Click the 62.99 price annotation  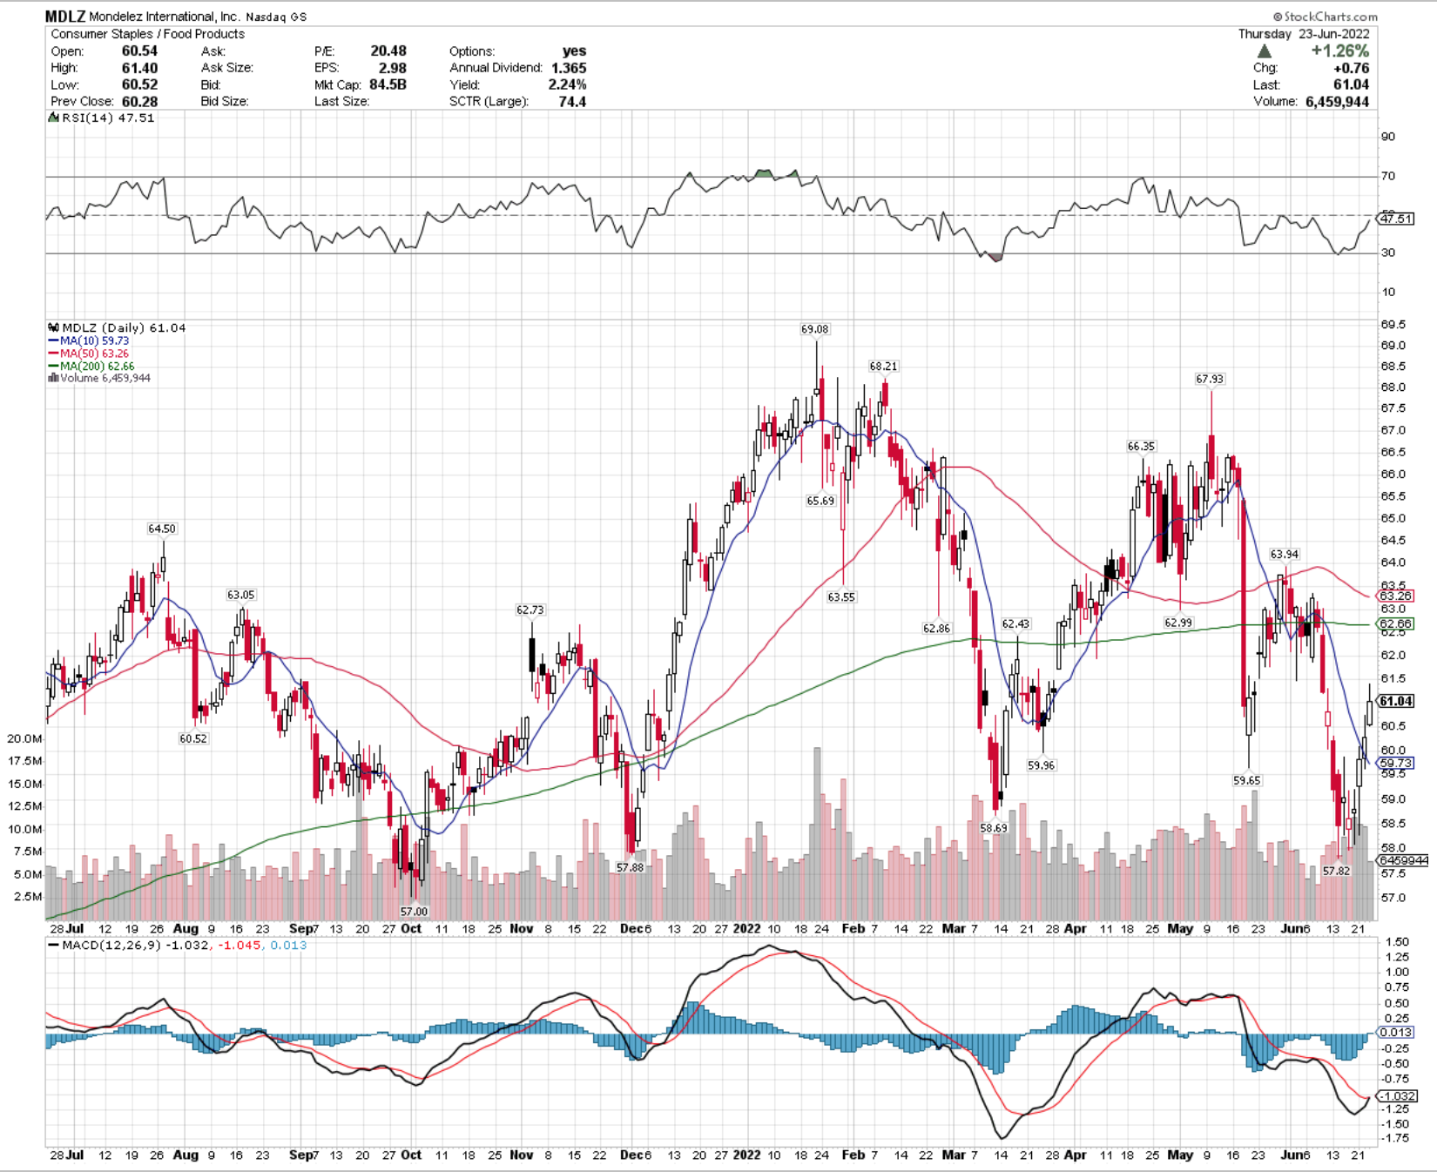1178,623
